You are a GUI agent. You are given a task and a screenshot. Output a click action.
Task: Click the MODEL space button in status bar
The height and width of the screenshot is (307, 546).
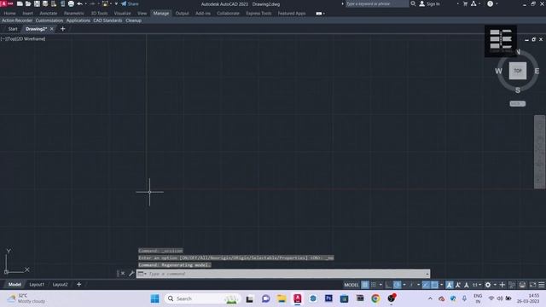[x=351, y=285]
